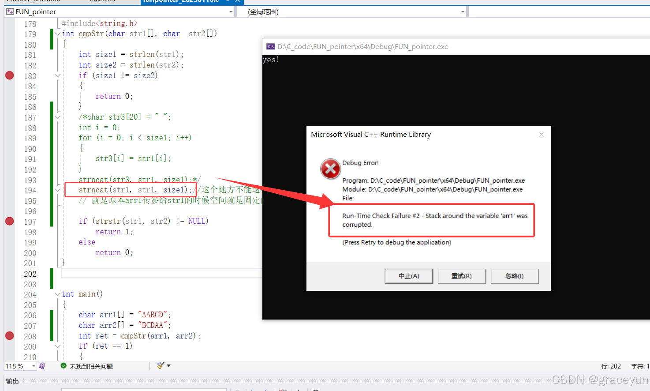This screenshot has width=650, height=391.
Task: Click the int ret = cmpStr(arr1, arr2) line
Action: [140, 336]
